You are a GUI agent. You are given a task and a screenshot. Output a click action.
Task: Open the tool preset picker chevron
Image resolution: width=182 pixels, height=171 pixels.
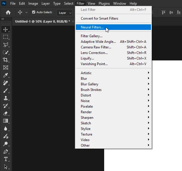click(26, 12)
